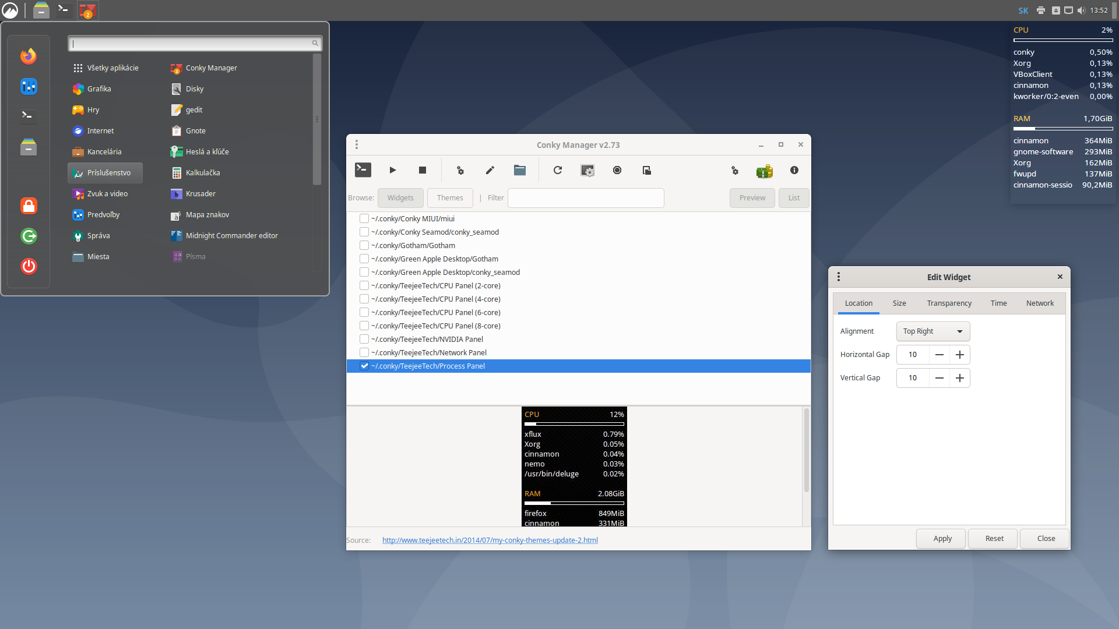Decrease Vertical Gap with minus button

click(x=939, y=378)
